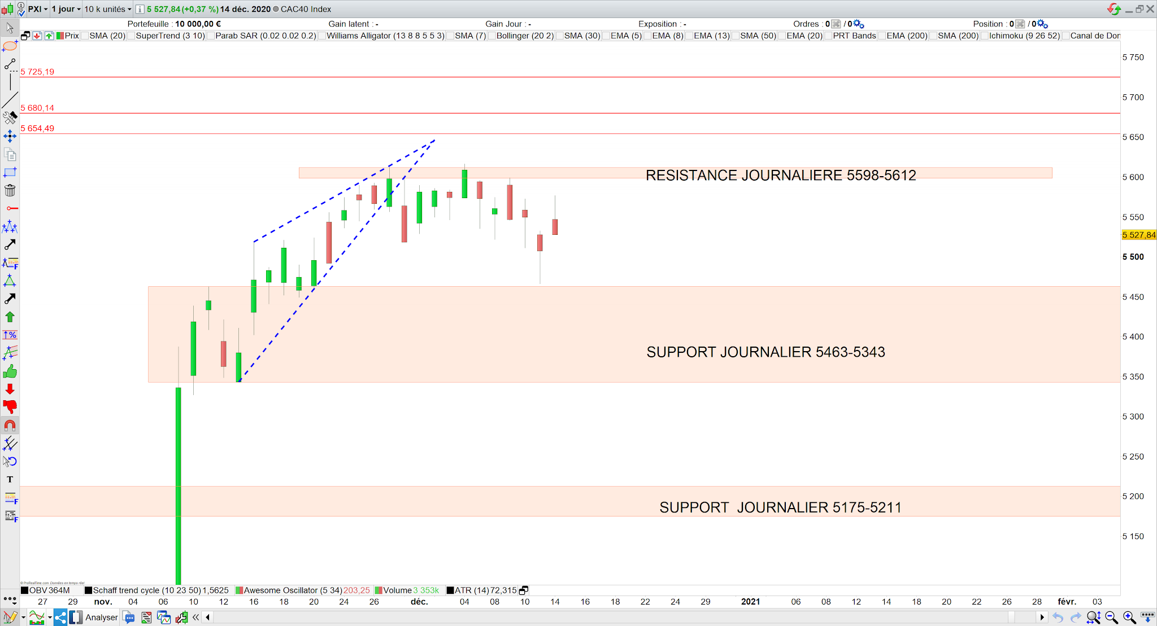Open the ATR (14) indicator label
The image size is (1157, 626).
[472, 590]
